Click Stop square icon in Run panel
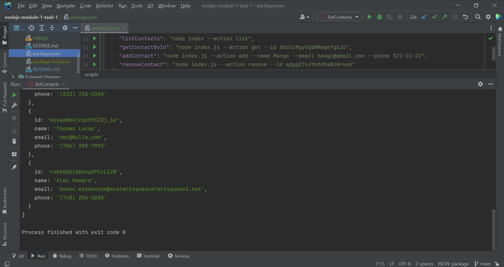The image size is (504, 267). [x=14, y=118]
